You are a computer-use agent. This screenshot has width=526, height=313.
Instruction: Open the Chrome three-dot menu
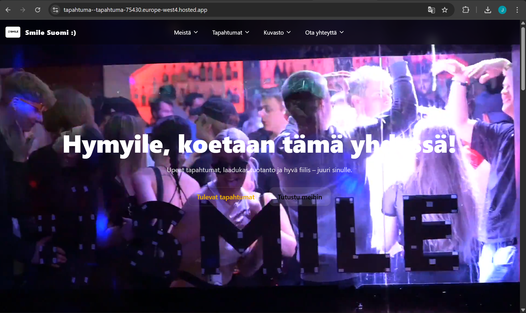pyautogui.click(x=517, y=10)
